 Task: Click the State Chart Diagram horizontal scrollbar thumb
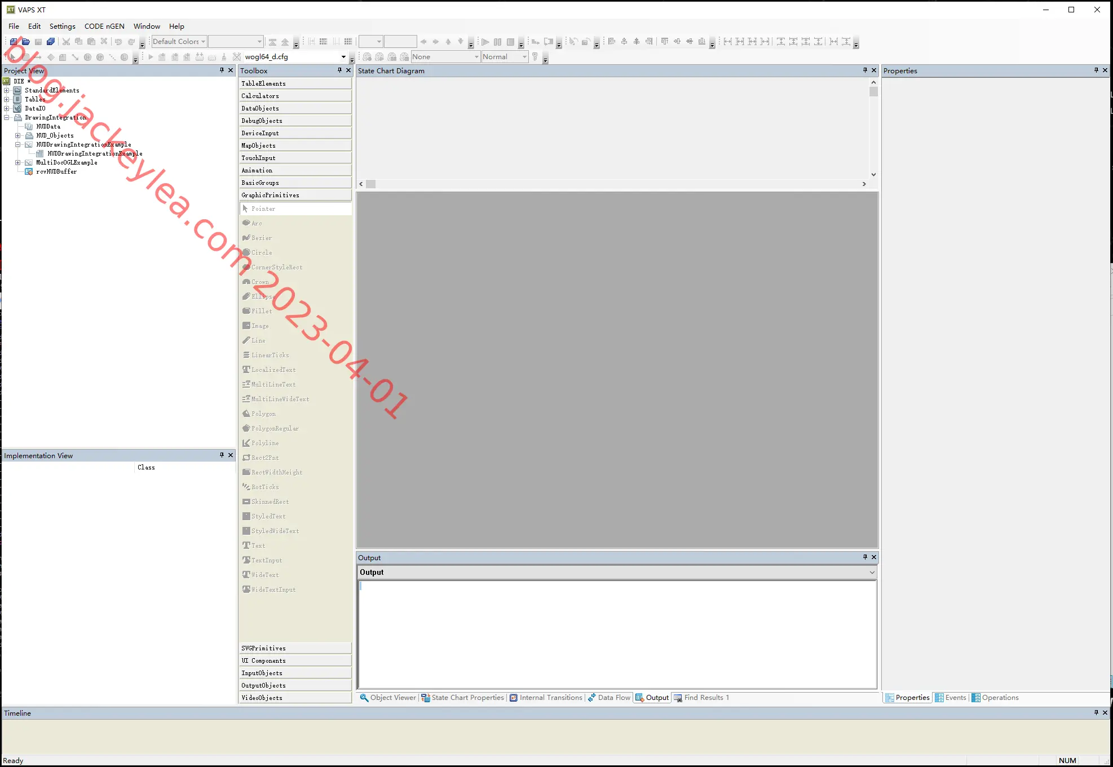pos(371,184)
